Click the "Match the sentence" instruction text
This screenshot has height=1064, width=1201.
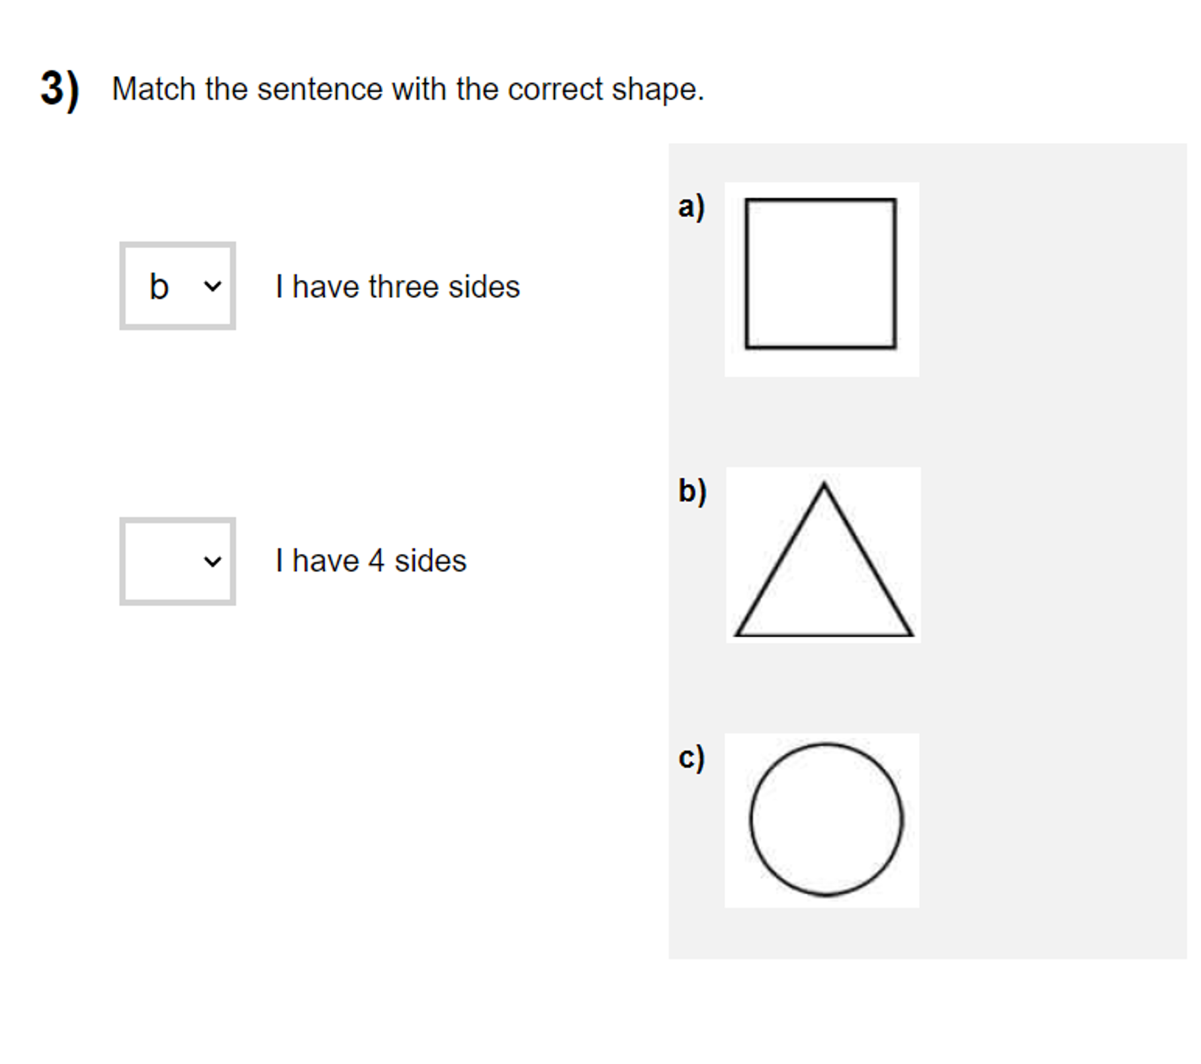click(x=408, y=89)
